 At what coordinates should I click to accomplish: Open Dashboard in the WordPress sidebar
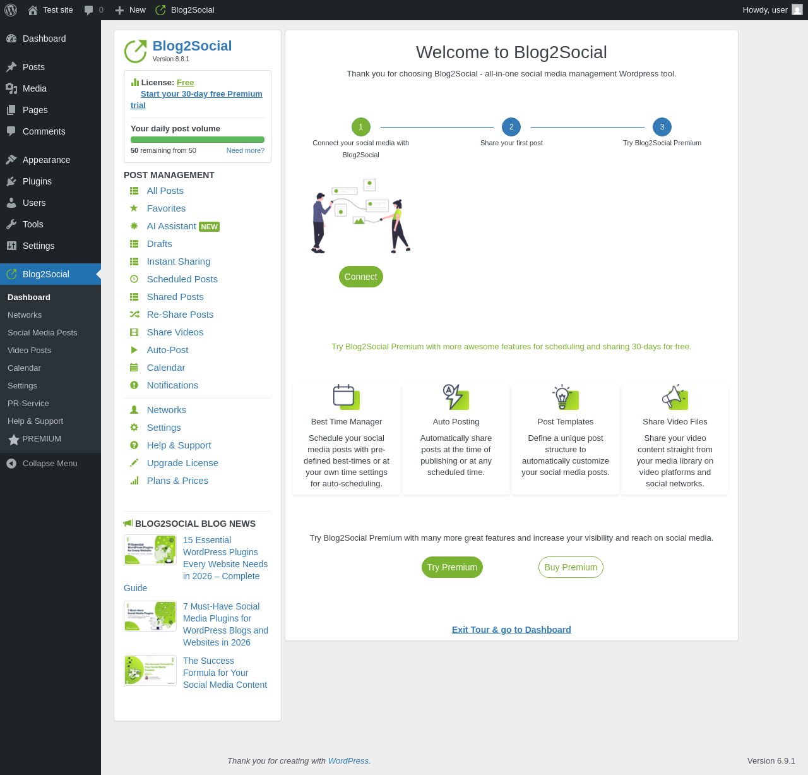click(50, 39)
